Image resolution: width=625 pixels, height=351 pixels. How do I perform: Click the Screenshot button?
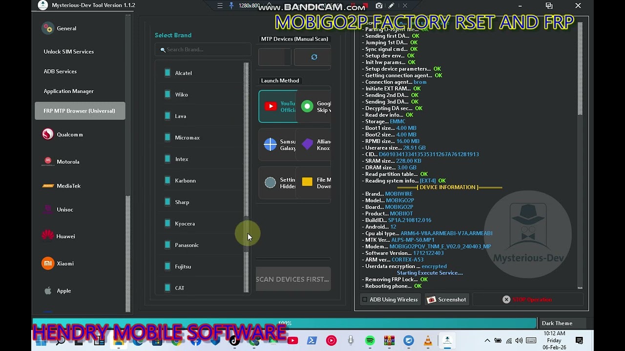coord(446,299)
